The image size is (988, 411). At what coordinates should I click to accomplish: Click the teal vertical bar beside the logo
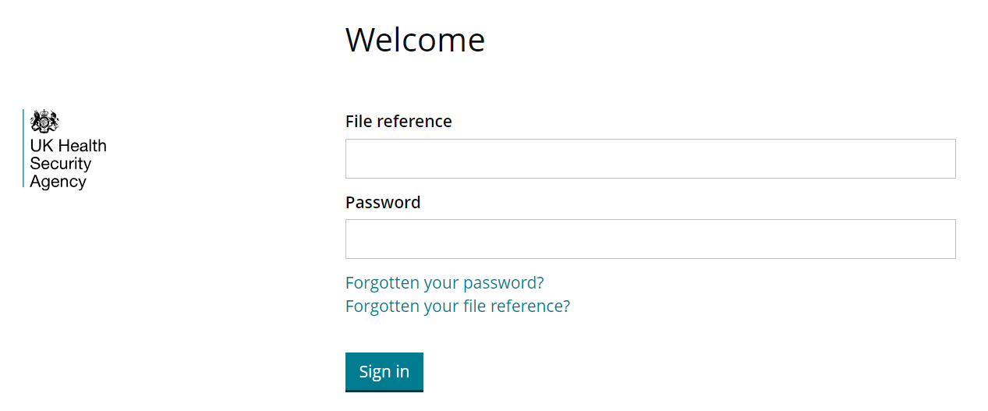point(23,148)
